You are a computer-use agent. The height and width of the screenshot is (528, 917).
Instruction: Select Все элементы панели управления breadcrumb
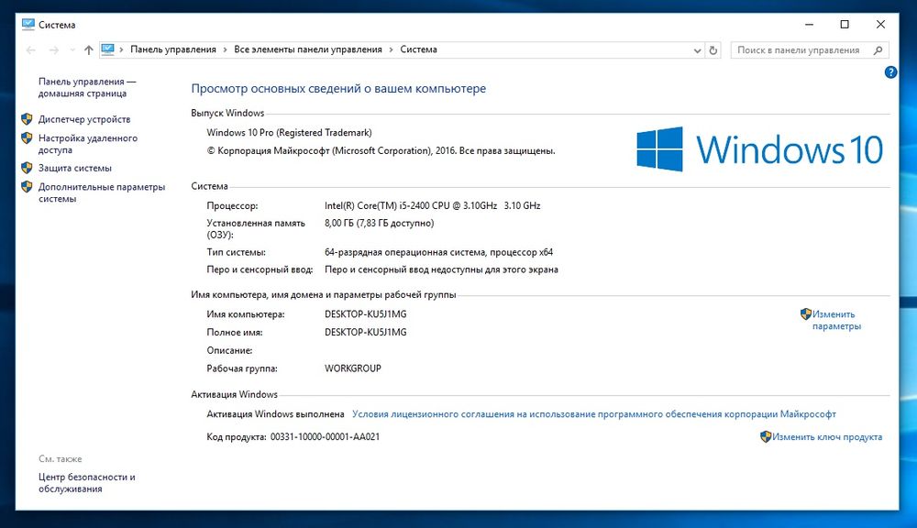click(x=307, y=49)
